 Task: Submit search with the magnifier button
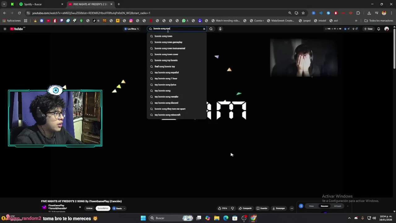pos(211,29)
